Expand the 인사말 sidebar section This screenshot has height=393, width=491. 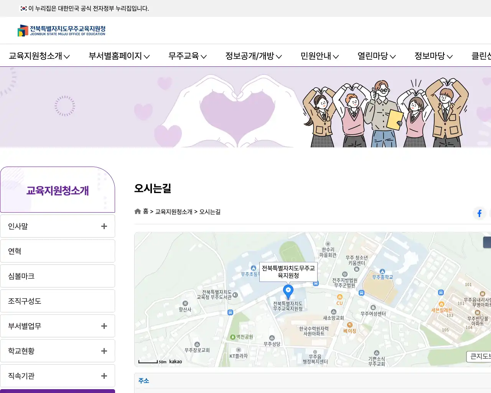coord(104,226)
